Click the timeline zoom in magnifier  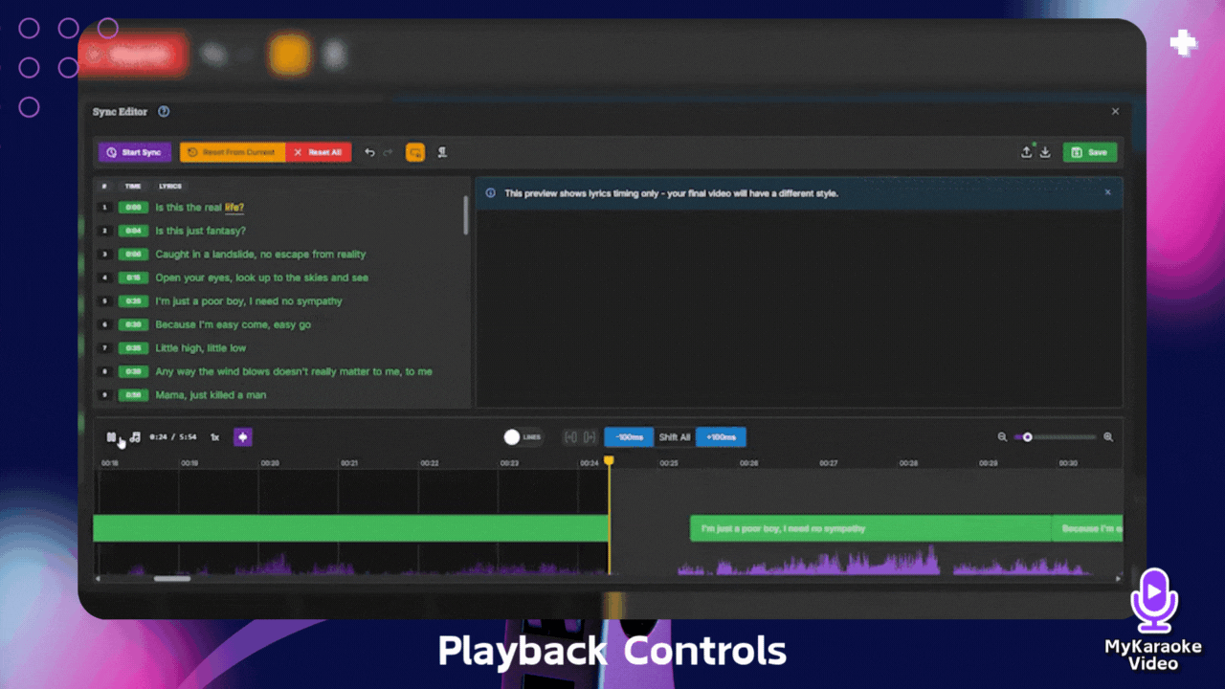tap(1108, 437)
